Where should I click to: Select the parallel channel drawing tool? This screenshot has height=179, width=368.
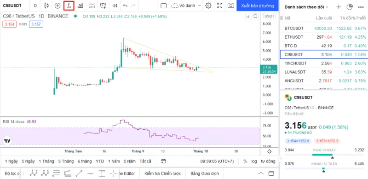pyautogui.click(x=68, y=173)
